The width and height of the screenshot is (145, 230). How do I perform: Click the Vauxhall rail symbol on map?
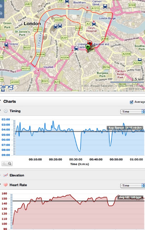[38, 70]
